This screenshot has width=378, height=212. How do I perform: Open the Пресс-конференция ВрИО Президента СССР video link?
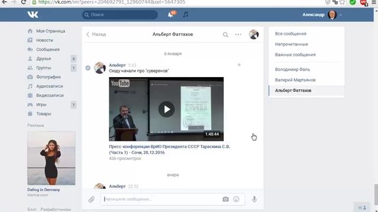pos(170,149)
